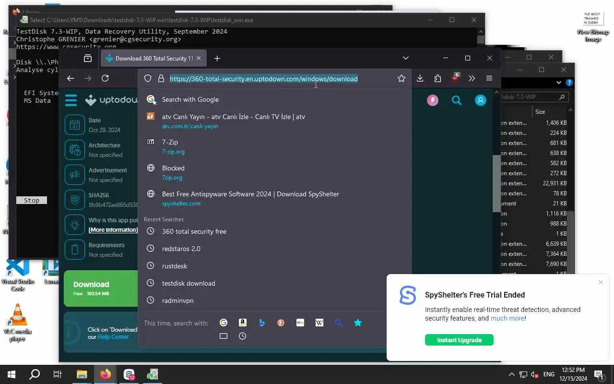This screenshot has height=384, width=614.
Task: Open the Firefox extensions puzzle icon
Action: pyautogui.click(x=437, y=78)
